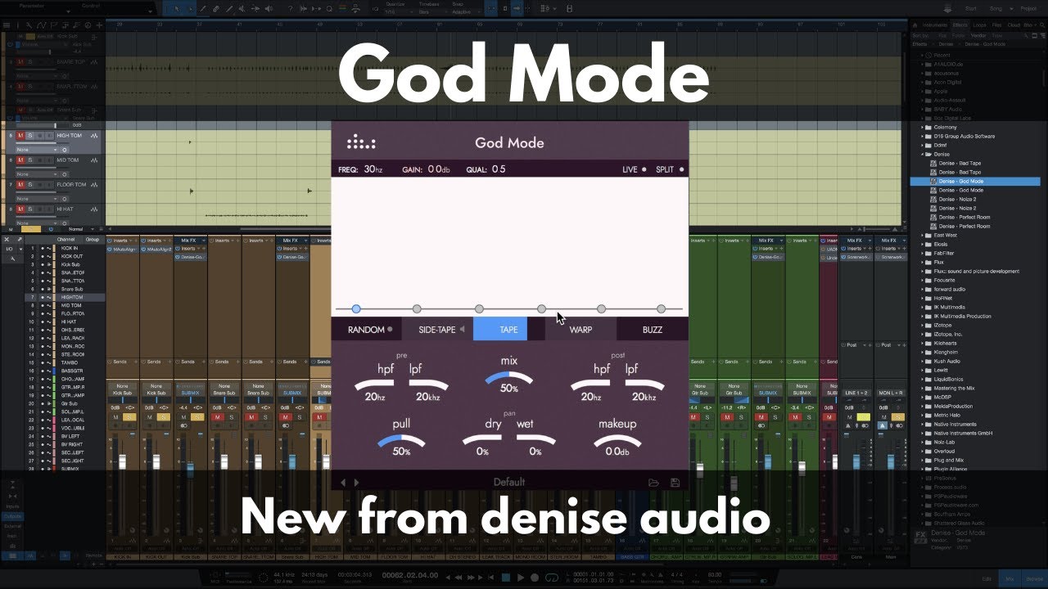Adjust the pre hpf knob
1048x589 pixels.
[375, 386]
